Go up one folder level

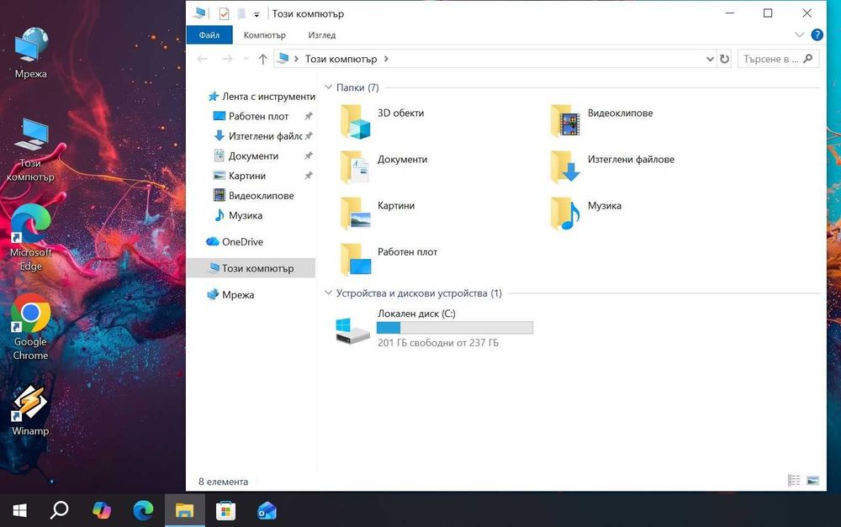(262, 59)
